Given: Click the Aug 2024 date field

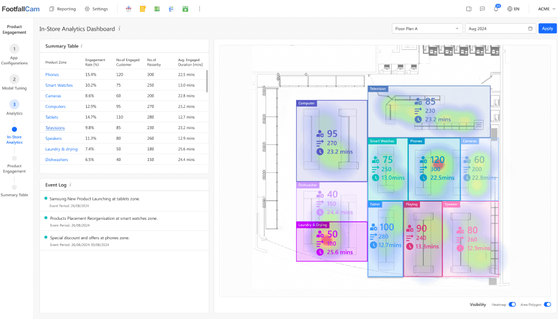Looking at the screenshot, I should click(497, 29).
